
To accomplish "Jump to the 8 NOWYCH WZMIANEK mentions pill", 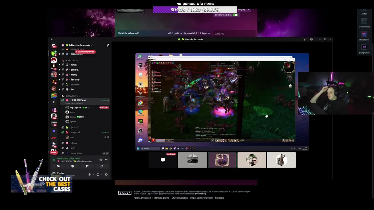I will (x=85, y=52).
